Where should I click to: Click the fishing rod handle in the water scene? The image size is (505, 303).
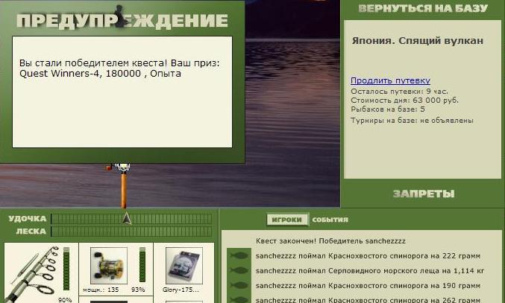(x=124, y=191)
